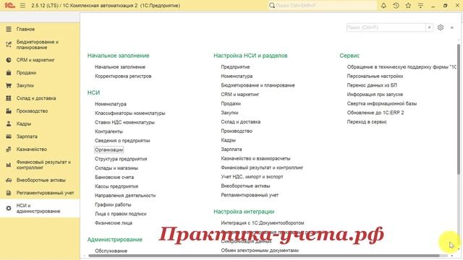Open Переход в сервис
The width and height of the screenshot is (463, 260).
(367, 122)
